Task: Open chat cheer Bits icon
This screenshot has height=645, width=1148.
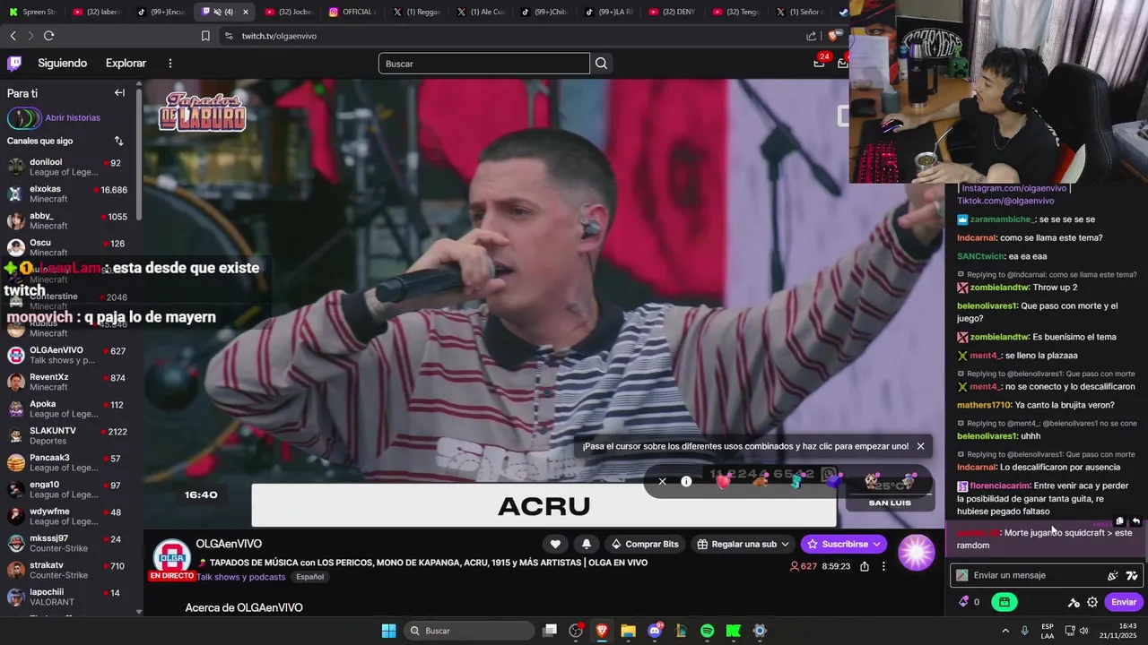Action: click(1113, 575)
